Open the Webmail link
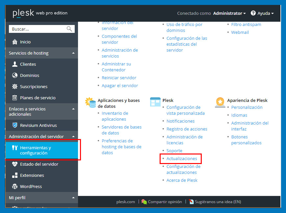 click(x=240, y=32)
